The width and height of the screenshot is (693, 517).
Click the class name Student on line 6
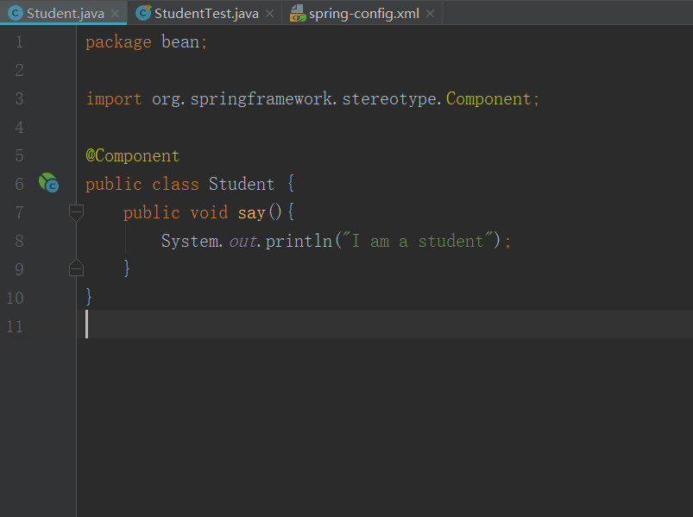[x=242, y=184]
